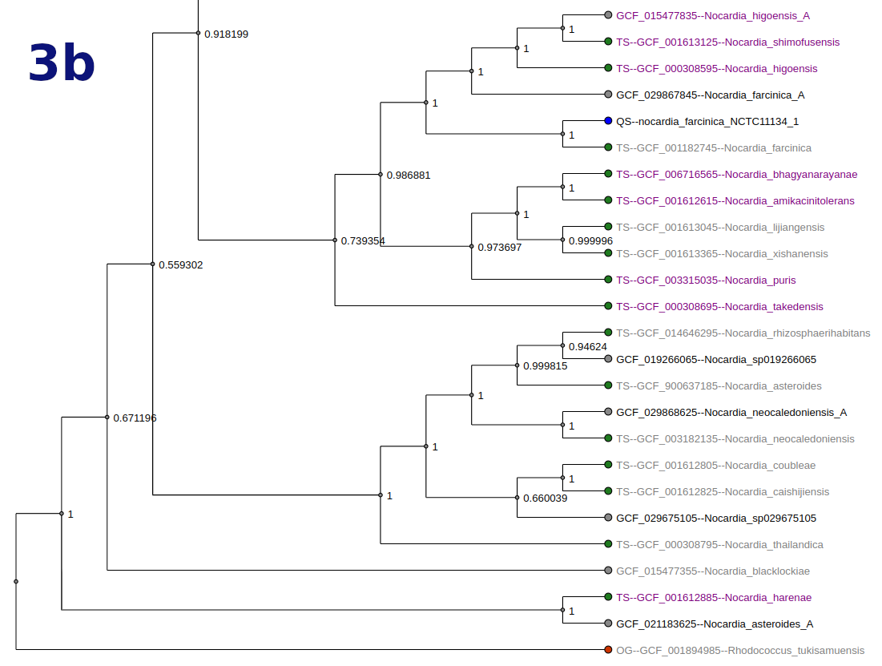Click the red outgroup marker for Rhodococcus_tukisamuensis
Screen dimensions: 882x666
tap(608, 650)
